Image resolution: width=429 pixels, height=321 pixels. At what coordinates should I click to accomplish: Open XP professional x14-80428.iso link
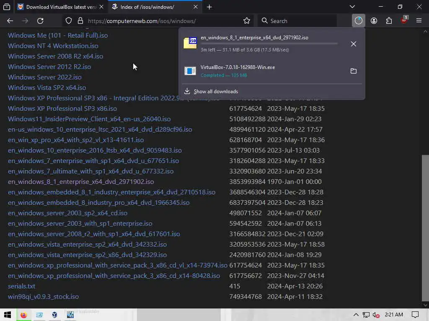pyautogui.click(x=114, y=276)
